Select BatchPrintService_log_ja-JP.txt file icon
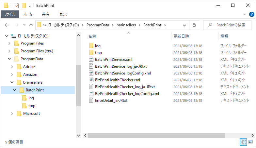 coord(91,66)
